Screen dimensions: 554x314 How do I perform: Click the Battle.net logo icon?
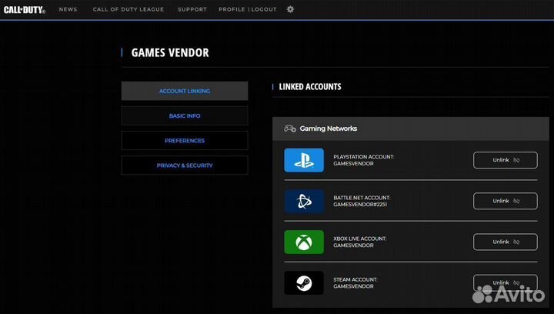coord(304,201)
